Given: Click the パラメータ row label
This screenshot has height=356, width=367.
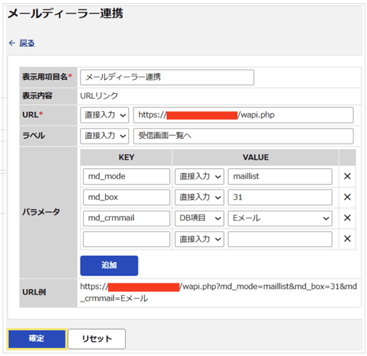Looking at the screenshot, I should tap(41, 212).
